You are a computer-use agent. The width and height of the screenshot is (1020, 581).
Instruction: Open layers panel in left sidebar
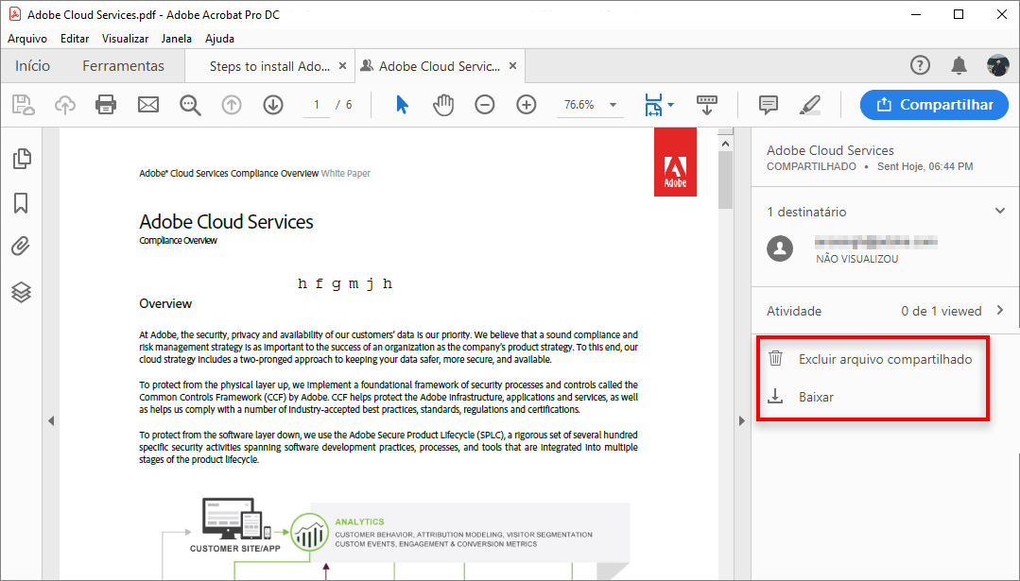pyautogui.click(x=21, y=293)
